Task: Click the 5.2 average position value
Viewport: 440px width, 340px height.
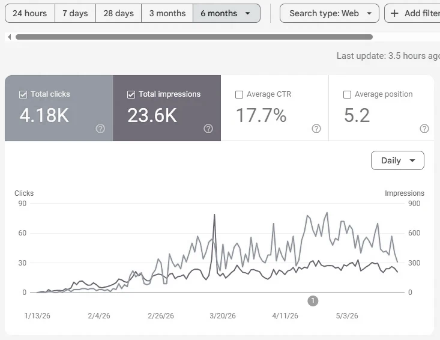Action: coord(357,115)
